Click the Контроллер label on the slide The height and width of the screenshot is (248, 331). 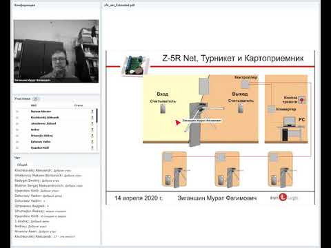tap(245, 77)
